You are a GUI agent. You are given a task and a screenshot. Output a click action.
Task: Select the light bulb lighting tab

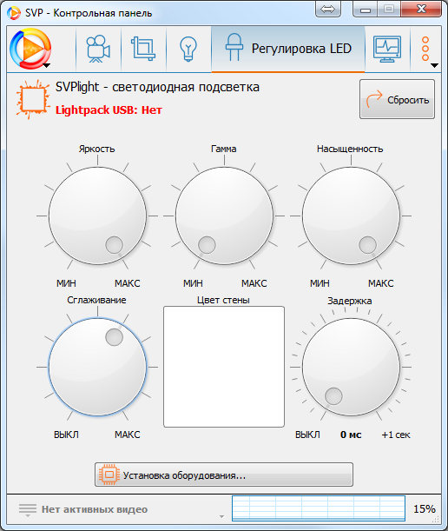[x=188, y=49]
